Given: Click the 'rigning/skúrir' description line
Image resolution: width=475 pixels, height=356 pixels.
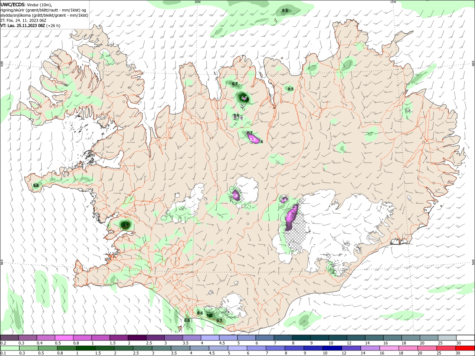Looking at the screenshot, I should click(43, 10).
